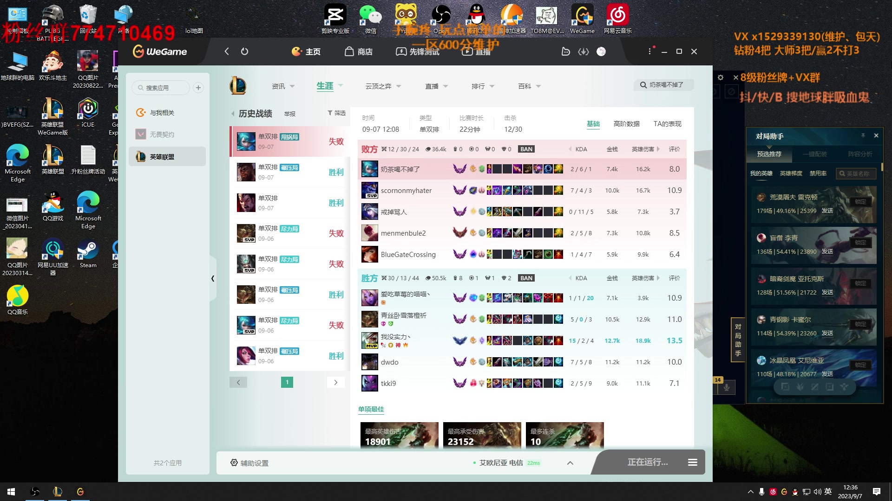892x501 pixels.
Task: Sort by 评价 column in 胜方 header
Action: (674, 278)
